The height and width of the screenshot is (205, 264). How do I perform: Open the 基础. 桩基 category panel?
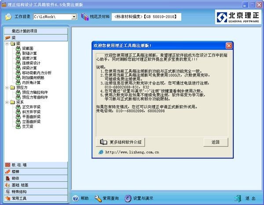point(36,185)
